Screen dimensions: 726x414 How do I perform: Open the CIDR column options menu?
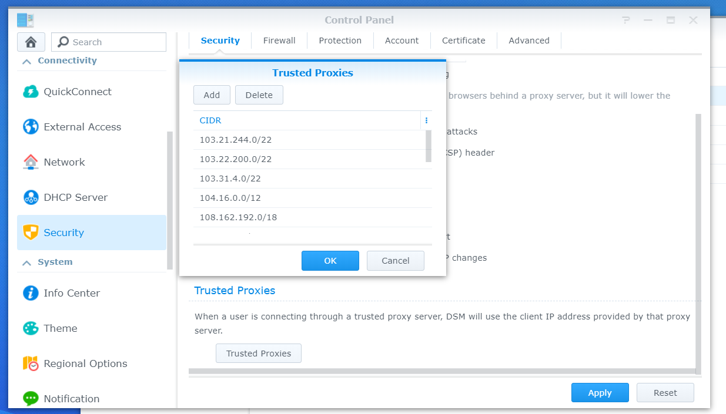[426, 120]
